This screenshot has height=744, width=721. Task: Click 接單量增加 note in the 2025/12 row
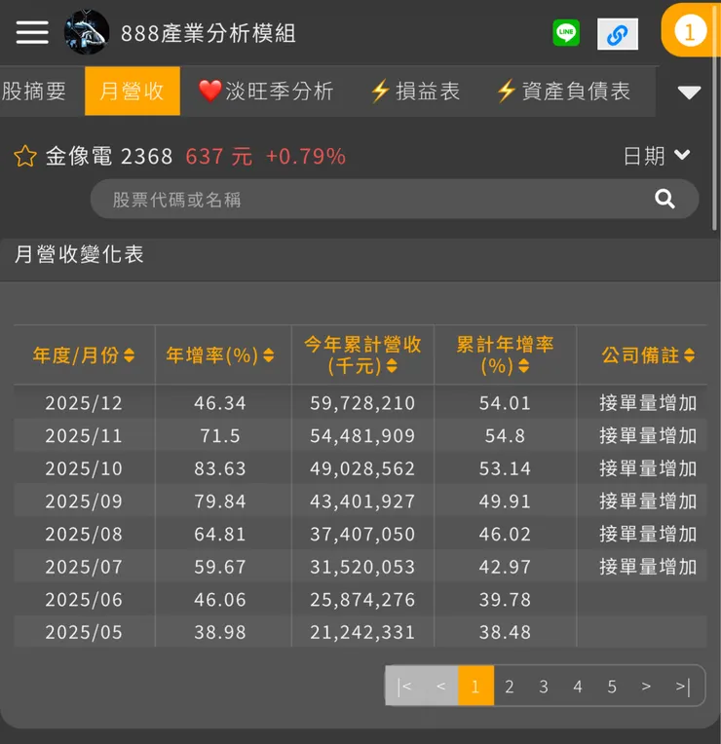[648, 403]
